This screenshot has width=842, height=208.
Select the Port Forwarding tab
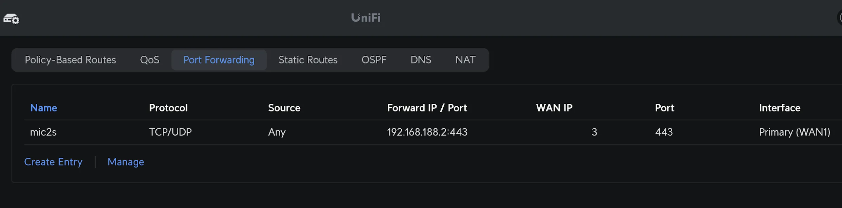(219, 60)
